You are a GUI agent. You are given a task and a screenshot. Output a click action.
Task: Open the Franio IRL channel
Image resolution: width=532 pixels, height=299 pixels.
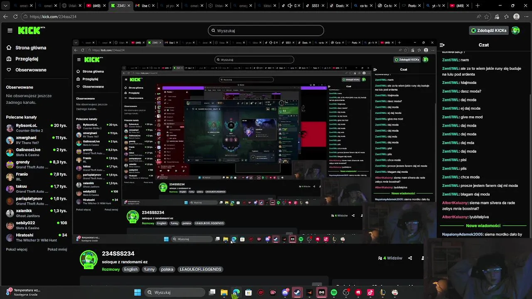[37, 176]
